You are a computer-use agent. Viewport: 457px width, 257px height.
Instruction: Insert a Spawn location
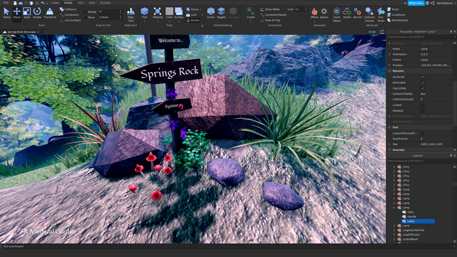pos(324,13)
